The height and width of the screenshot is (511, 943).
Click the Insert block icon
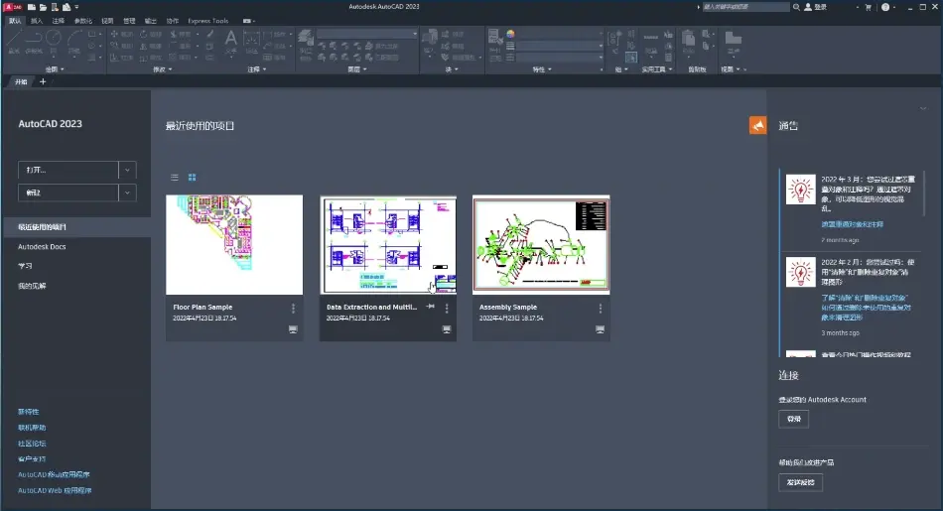point(430,41)
